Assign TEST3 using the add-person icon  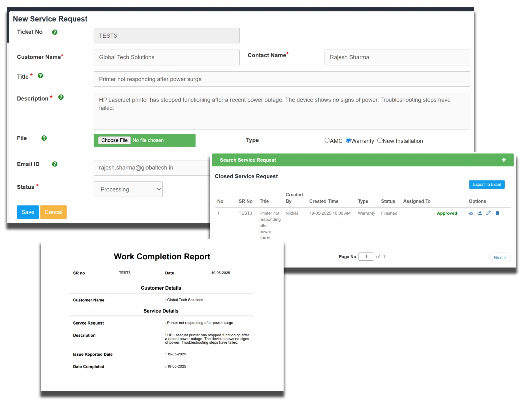coord(479,213)
